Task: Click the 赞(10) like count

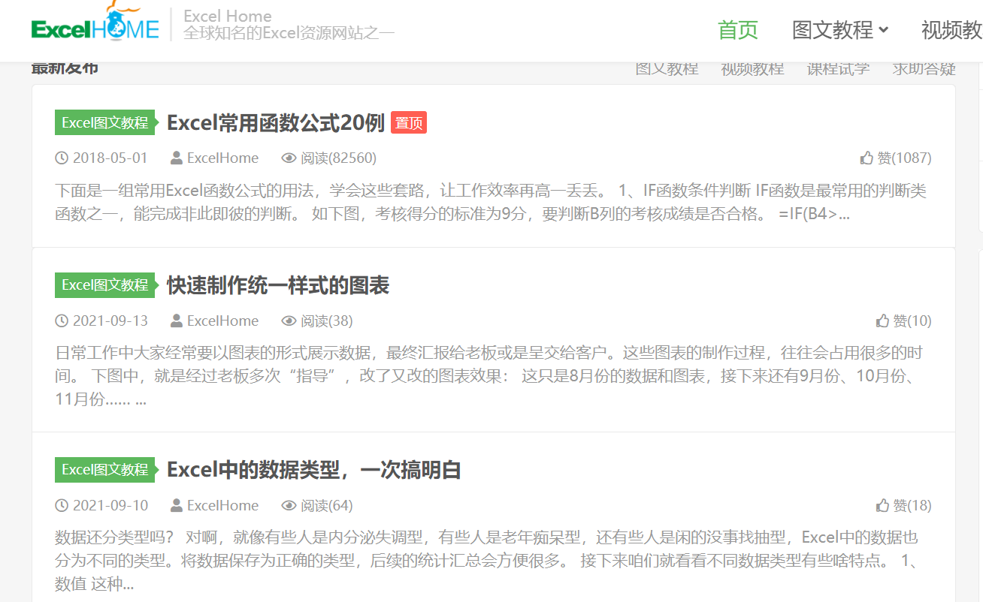Action: click(912, 321)
